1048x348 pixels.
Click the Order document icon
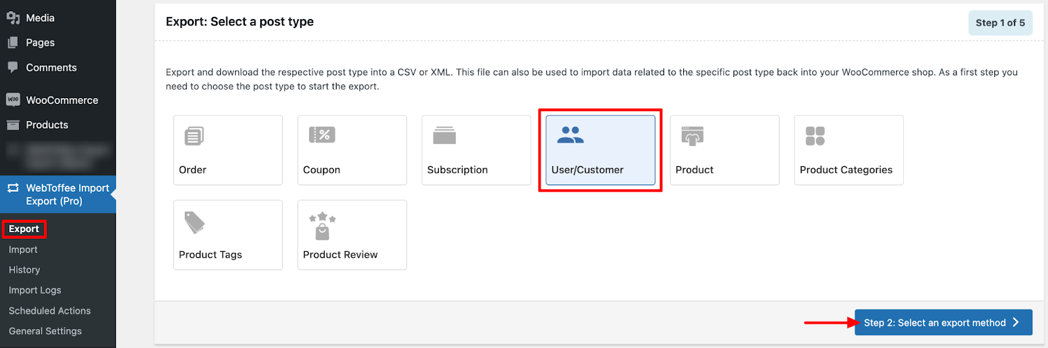194,135
